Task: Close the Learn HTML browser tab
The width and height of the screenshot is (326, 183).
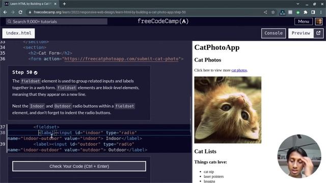Action: tap(56, 4)
